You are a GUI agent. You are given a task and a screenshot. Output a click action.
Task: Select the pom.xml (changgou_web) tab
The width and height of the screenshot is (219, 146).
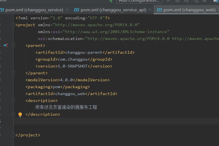[186, 10]
